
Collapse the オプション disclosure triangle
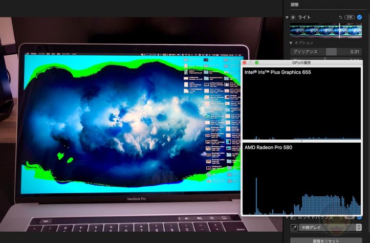(291, 43)
